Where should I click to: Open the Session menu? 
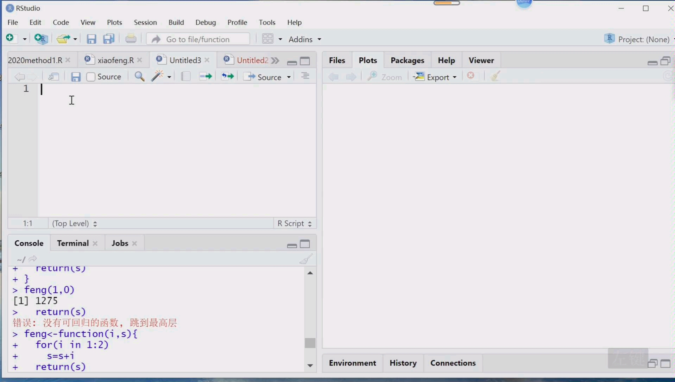click(145, 23)
